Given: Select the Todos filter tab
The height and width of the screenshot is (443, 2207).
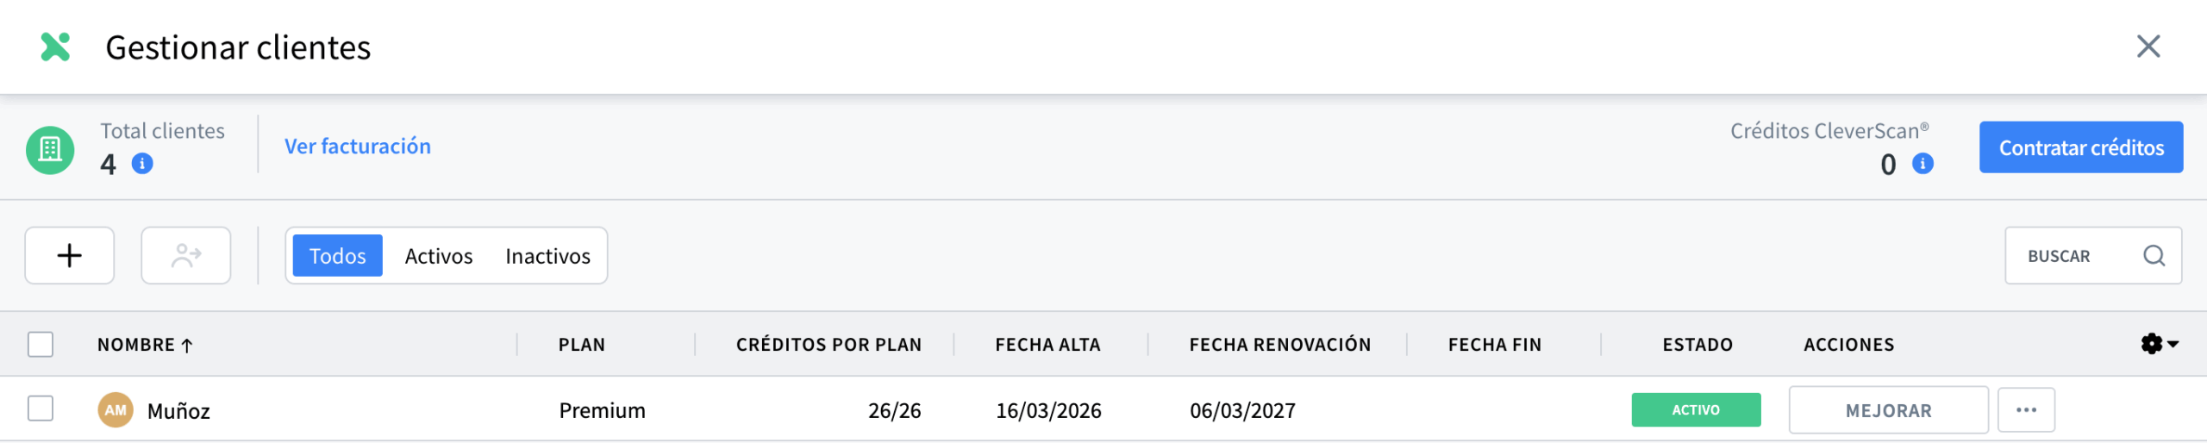Looking at the screenshot, I should 337,256.
